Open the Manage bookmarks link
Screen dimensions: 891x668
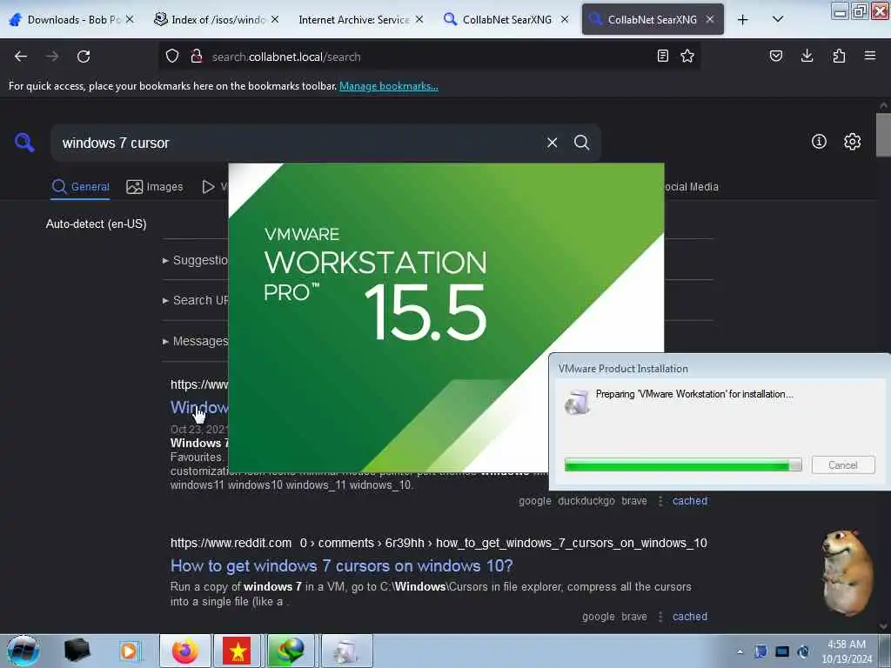click(x=389, y=86)
